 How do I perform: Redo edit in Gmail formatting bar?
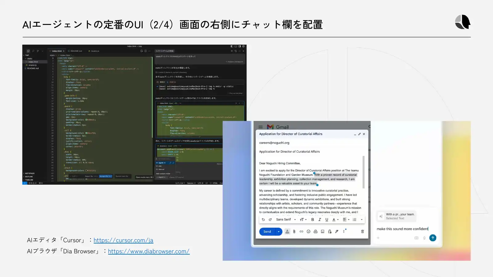pyautogui.click(x=270, y=219)
